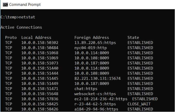This screenshot has height=112, width=175.
Task: Click foreign address 82.221.130.131:15674
Action: pos(97,78)
